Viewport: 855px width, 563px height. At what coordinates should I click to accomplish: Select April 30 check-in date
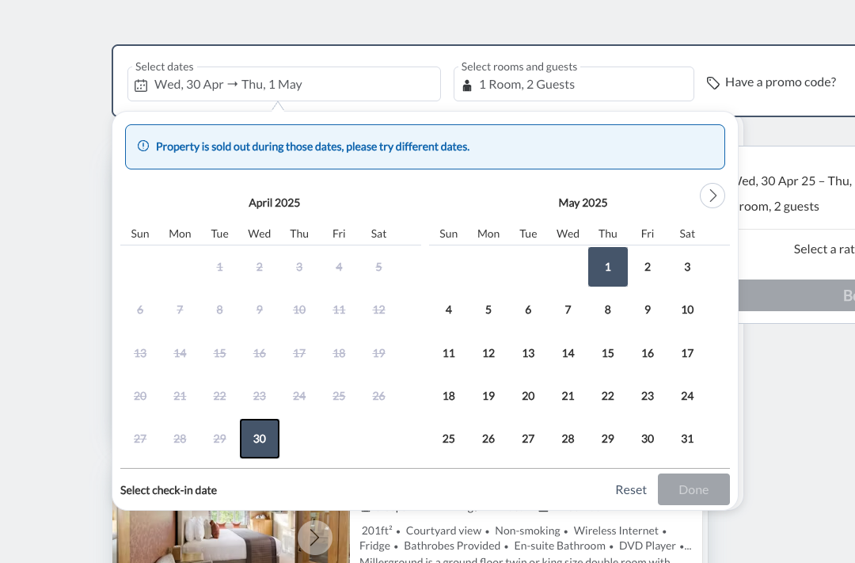[259, 439]
